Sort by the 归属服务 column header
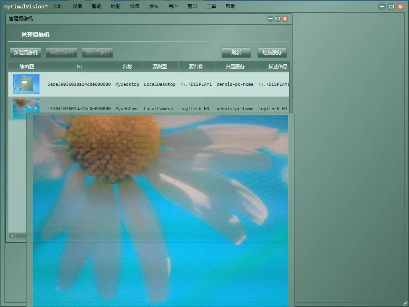This screenshot has width=409, height=307. coord(236,67)
